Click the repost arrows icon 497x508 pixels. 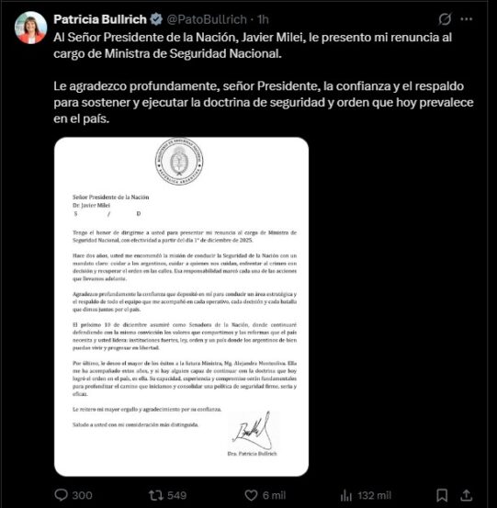coord(156,495)
